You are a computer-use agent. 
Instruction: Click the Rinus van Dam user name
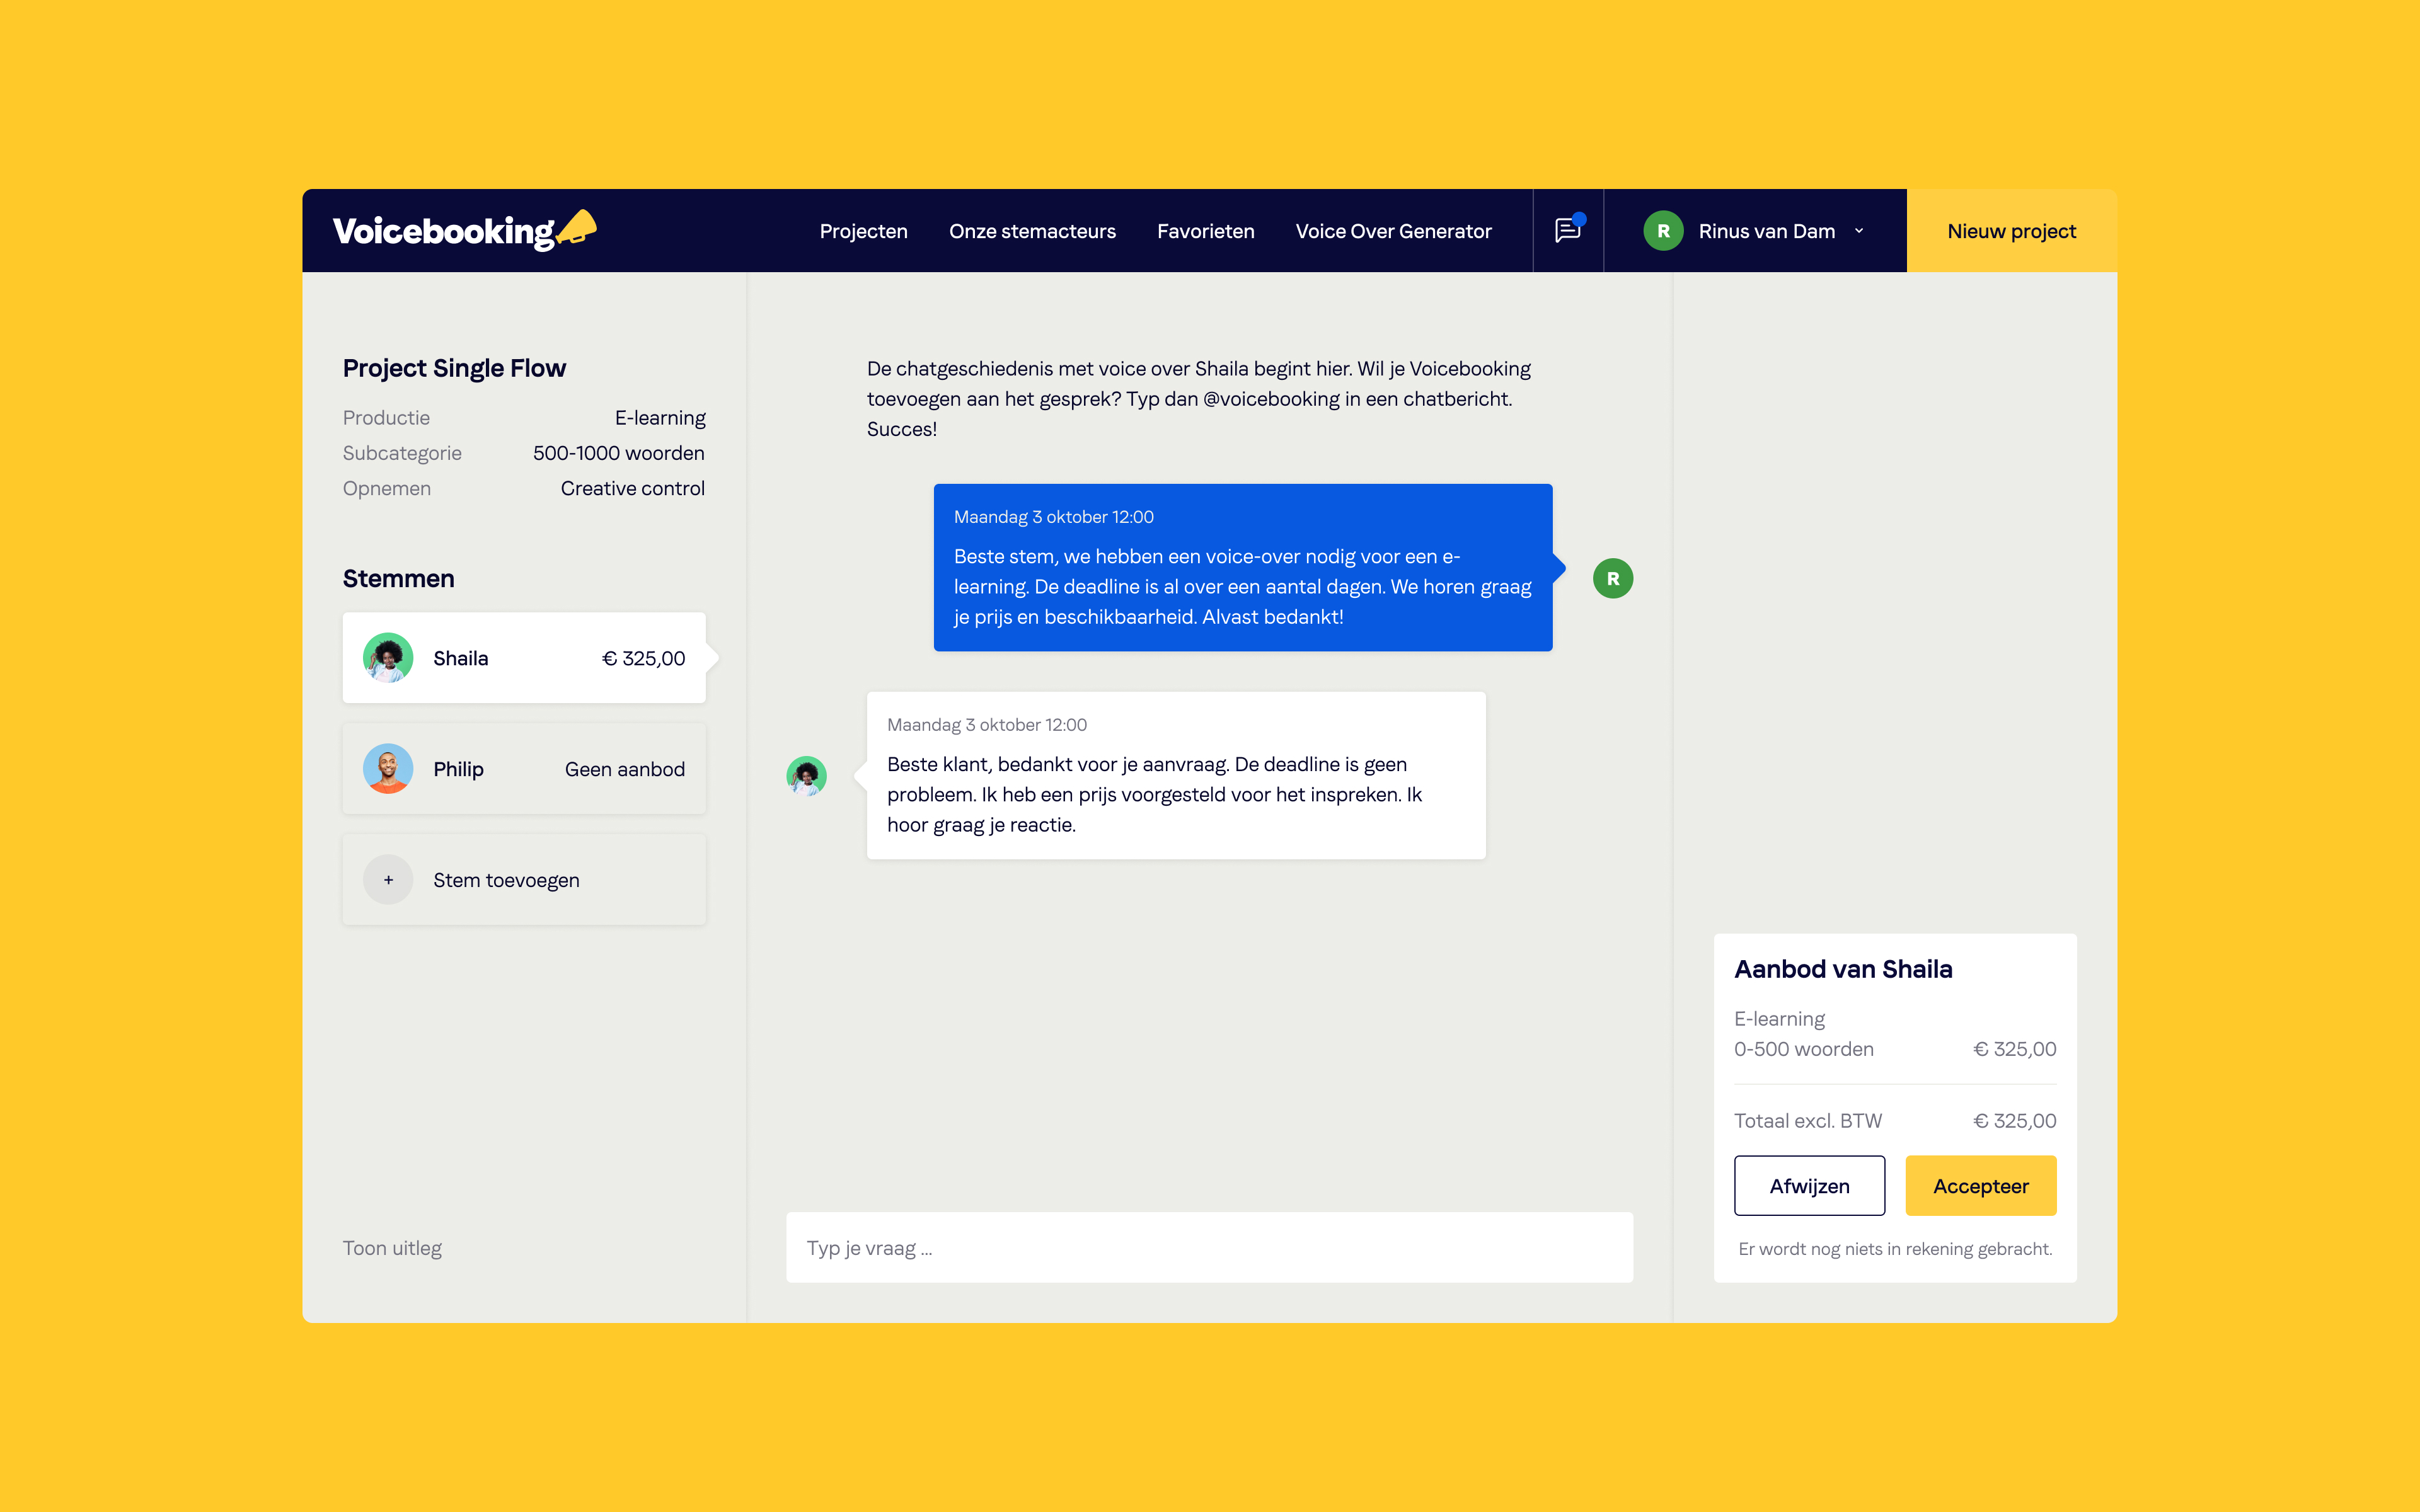coord(1767,231)
